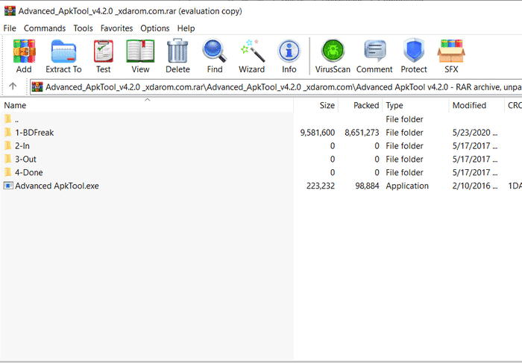
Task: Click the Application type cell
Action: [x=407, y=186]
